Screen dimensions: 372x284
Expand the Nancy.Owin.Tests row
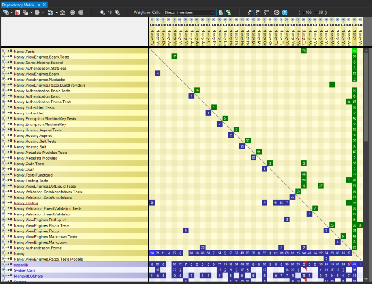[x=3, y=163]
